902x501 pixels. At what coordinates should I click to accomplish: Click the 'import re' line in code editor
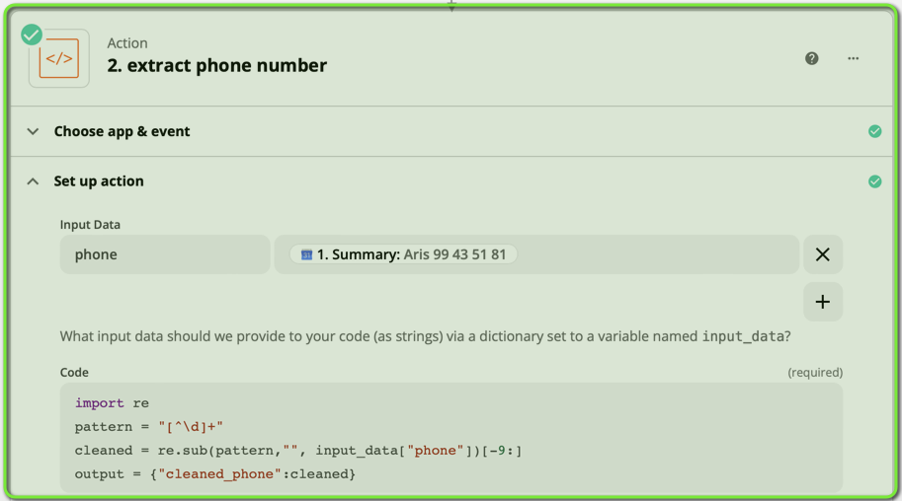(x=112, y=403)
